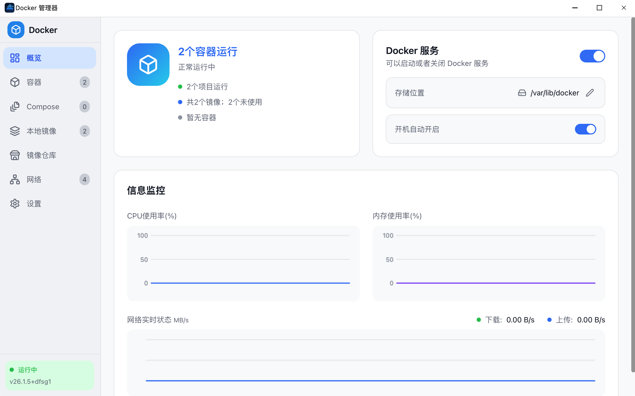Switch to 本地镜像 page
The image size is (635, 396).
[50, 131]
